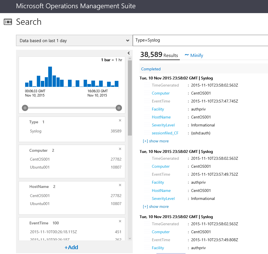
Task: Click SeverityLevel link directly above sessionfiled_CF
Action: tap(163, 125)
